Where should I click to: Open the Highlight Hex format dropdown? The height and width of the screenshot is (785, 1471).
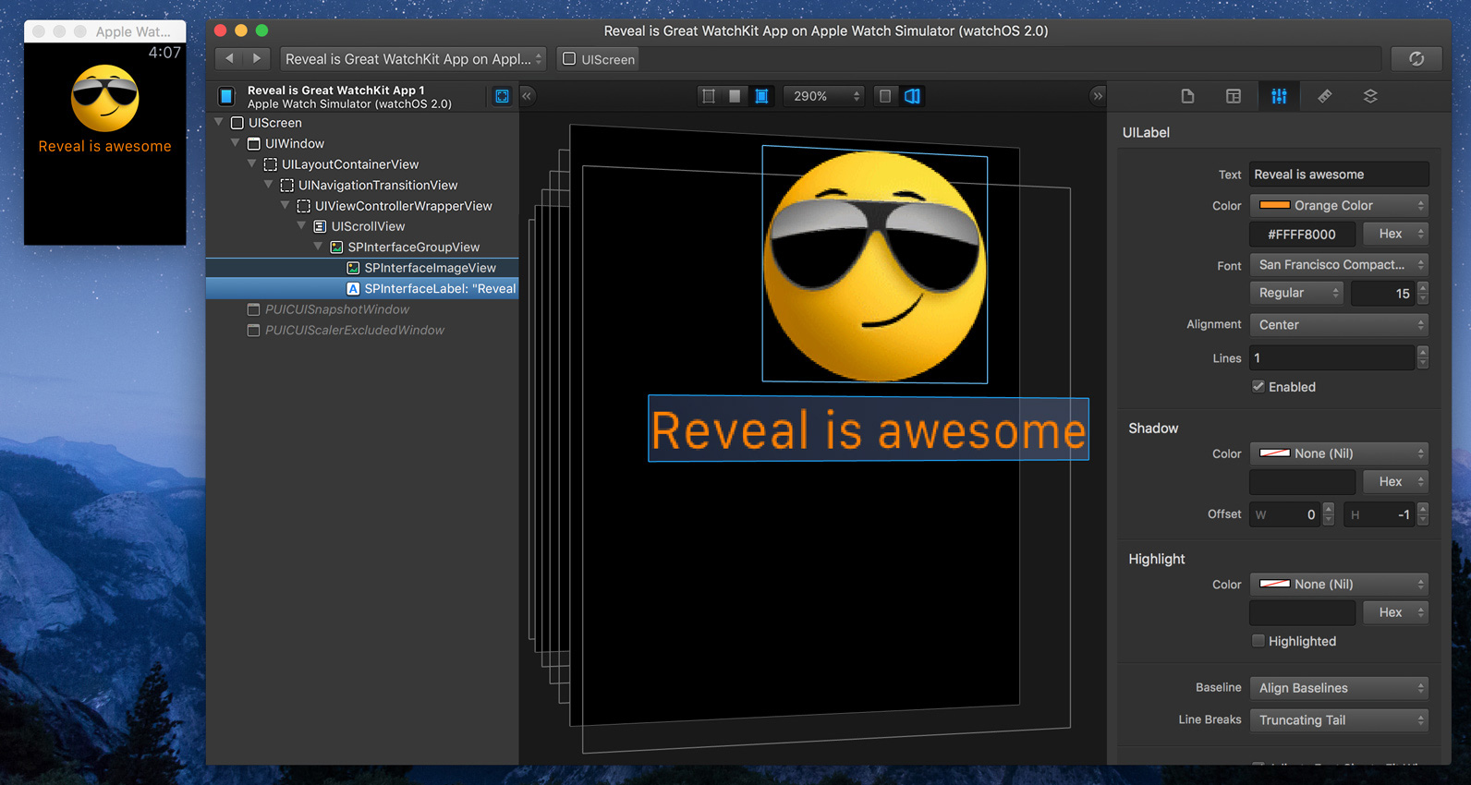1396,612
